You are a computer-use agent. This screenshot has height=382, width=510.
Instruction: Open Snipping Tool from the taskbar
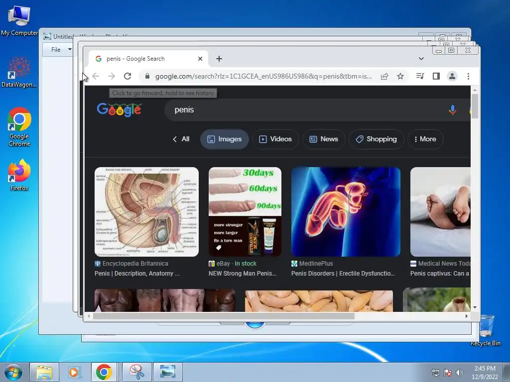pos(137,372)
